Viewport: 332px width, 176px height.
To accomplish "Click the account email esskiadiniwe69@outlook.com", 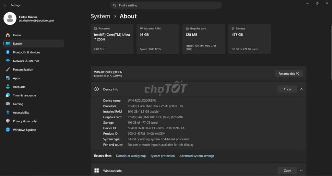I will point(36,21).
